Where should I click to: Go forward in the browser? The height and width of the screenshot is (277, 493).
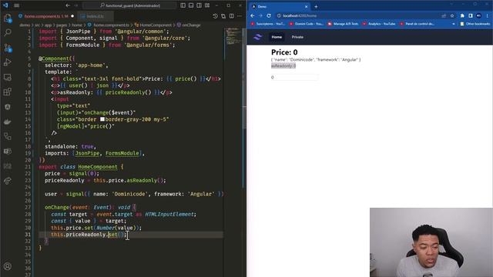(260, 15)
